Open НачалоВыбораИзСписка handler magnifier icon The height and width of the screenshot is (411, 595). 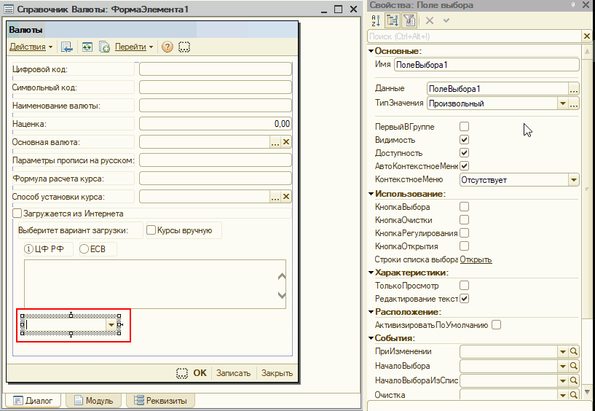tap(574, 380)
